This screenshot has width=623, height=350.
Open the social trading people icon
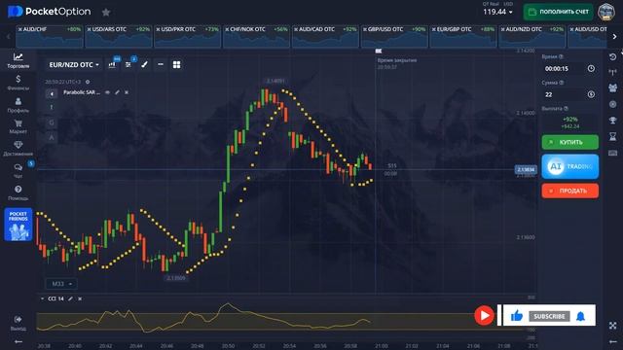(x=612, y=88)
